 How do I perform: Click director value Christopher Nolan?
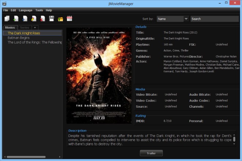click(x=226, y=56)
